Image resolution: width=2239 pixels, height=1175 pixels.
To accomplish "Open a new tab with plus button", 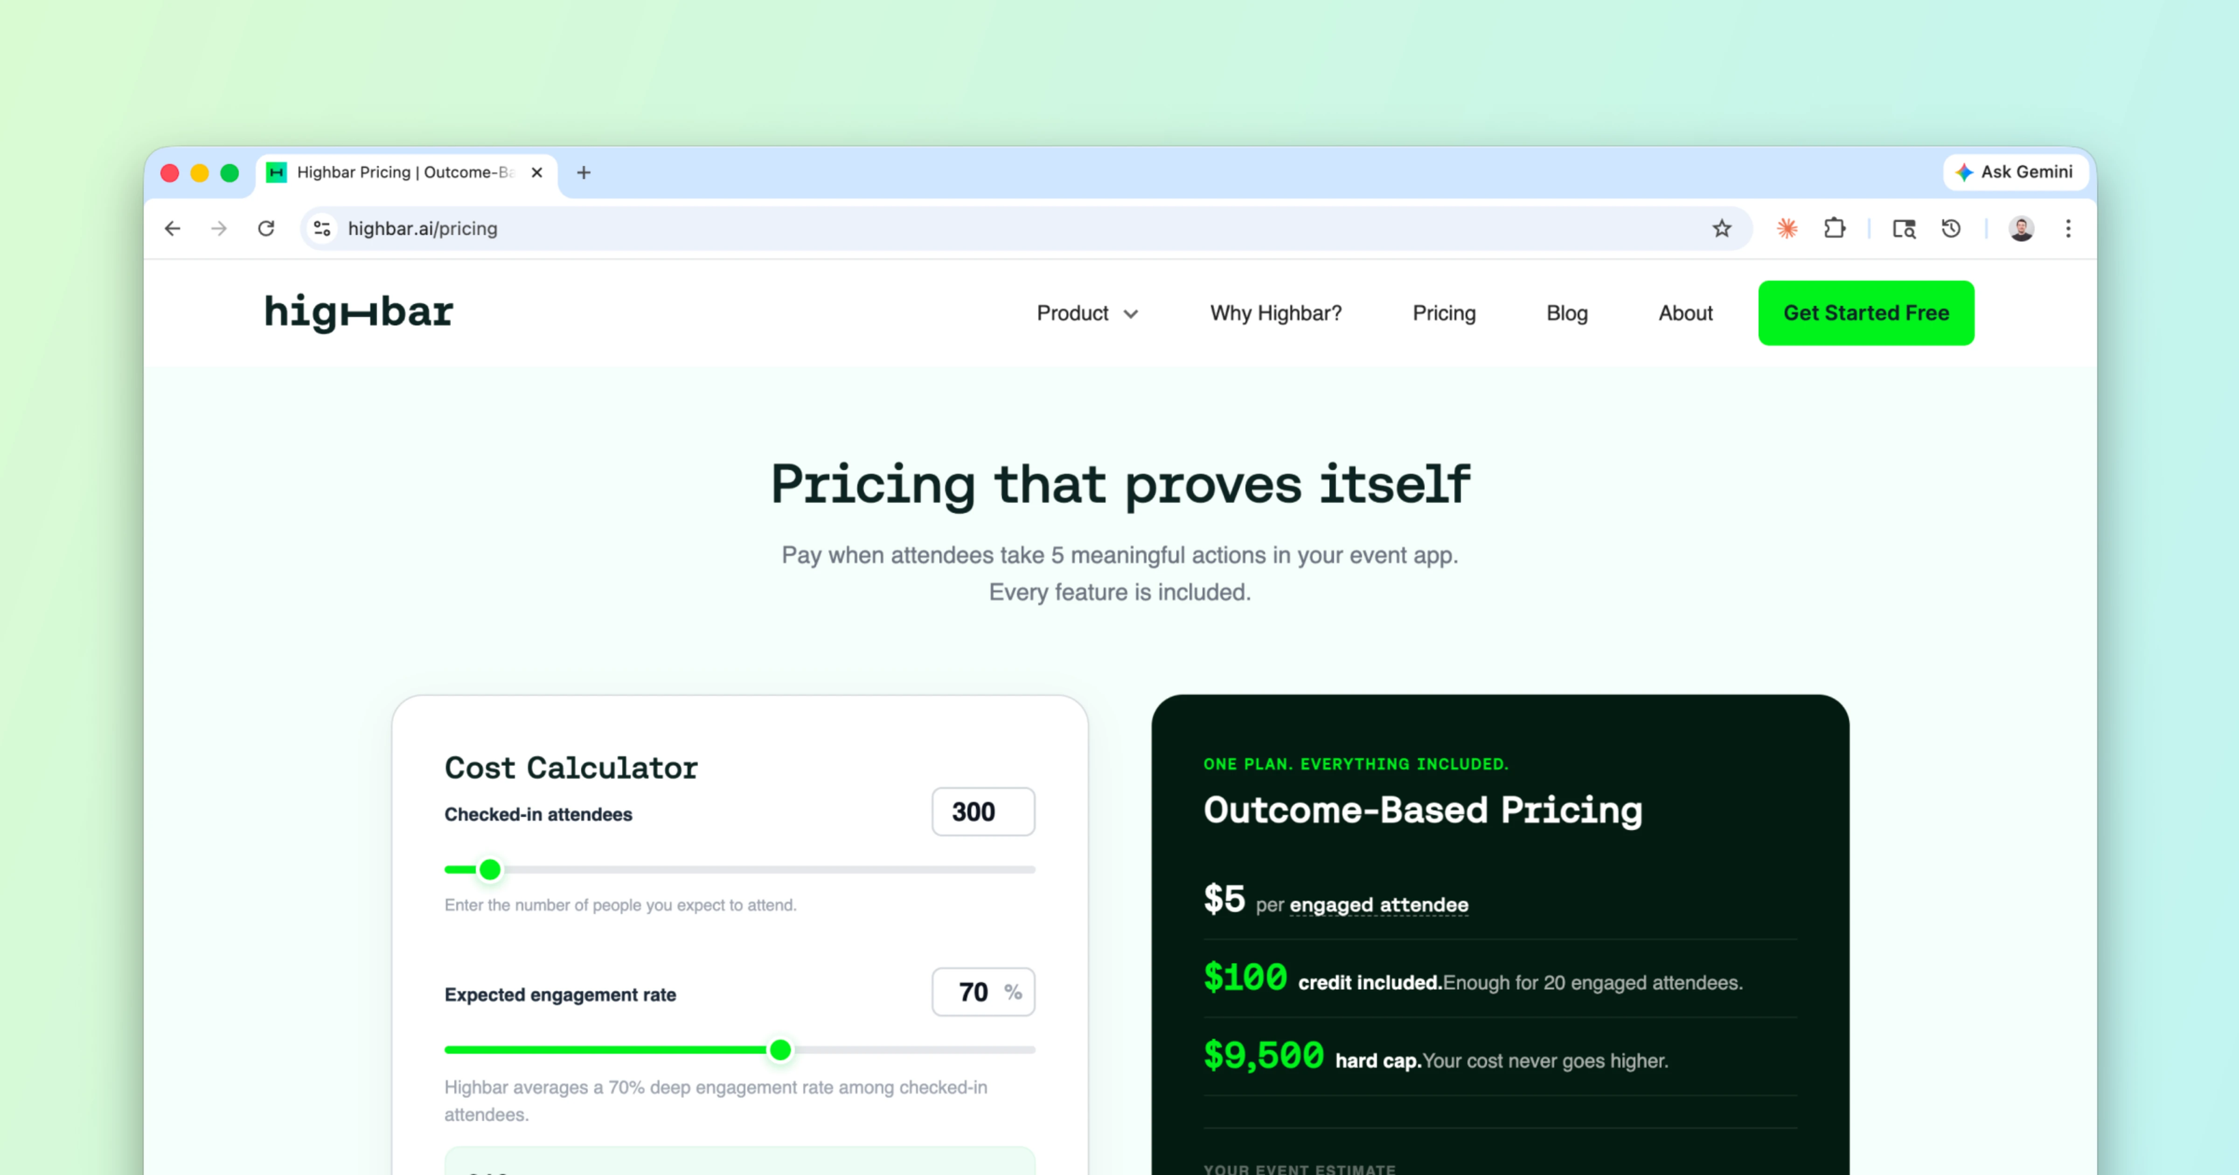I will click(584, 173).
